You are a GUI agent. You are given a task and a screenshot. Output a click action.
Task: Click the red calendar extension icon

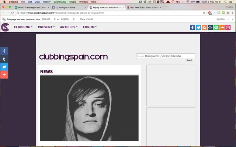tap(210, 13)
